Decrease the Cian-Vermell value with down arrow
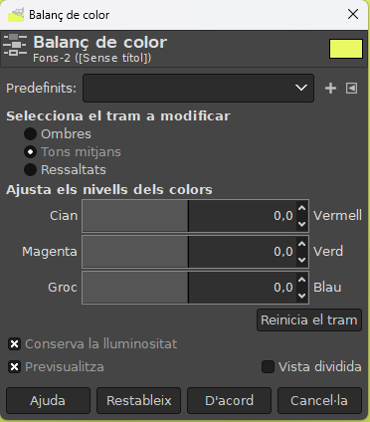The height and width of the screenshot is (422, 370). [301, 224]
